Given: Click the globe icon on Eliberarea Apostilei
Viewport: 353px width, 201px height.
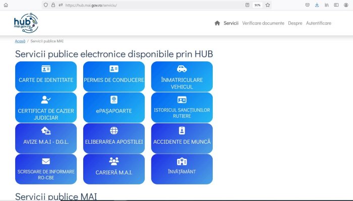Looking at the screenshot, I should (x=114, y=131).
